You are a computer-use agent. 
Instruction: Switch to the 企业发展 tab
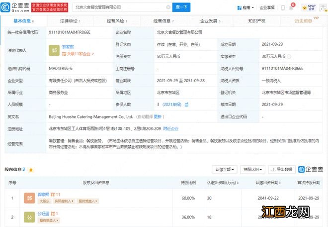point(210,21)
